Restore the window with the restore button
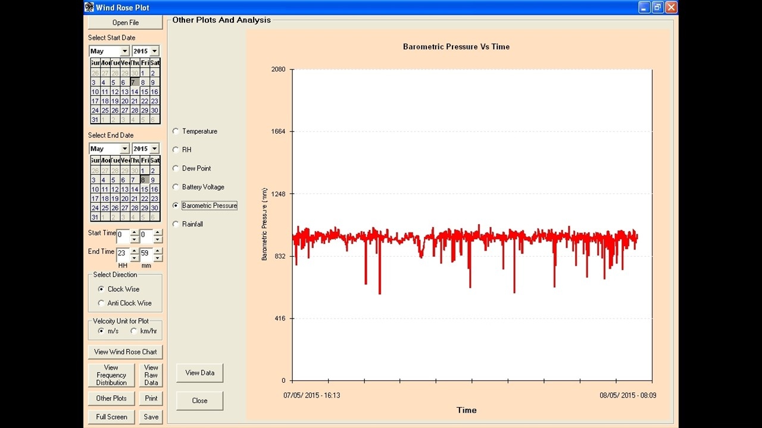The height and width of the screenshot is (428, 762). (658, 7)
